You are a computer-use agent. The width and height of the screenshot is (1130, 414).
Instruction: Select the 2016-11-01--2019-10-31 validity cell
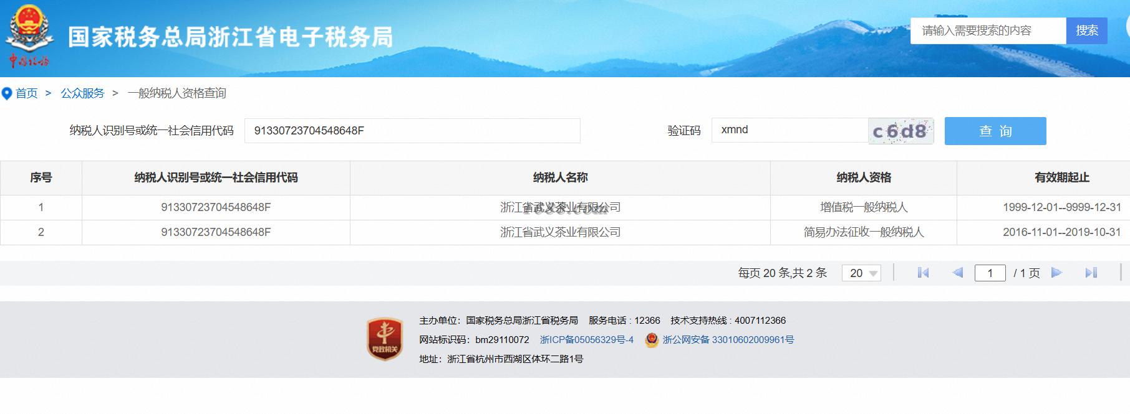click(1061, 232)
